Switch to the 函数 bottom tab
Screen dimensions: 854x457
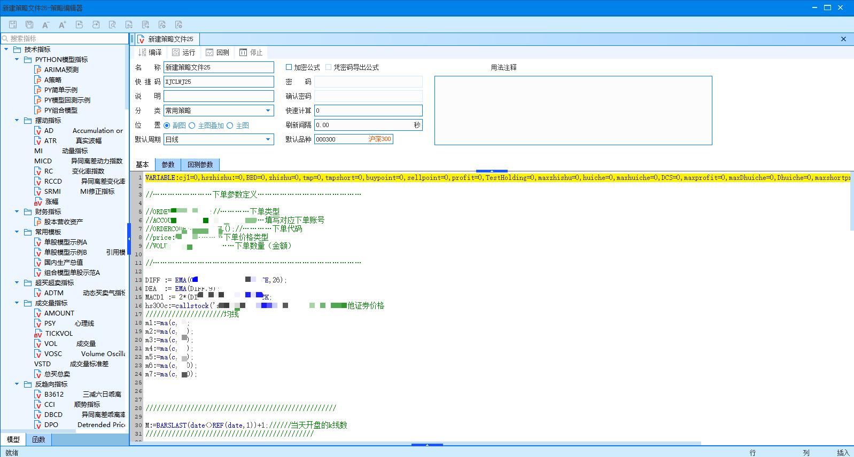(38, 439)
